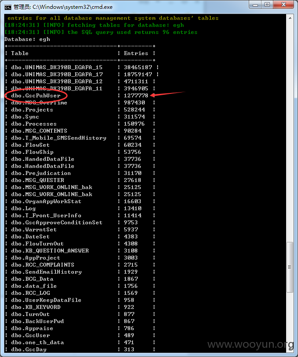Click the dbo.BCG_Data table name
The image size is (298, 357).
[x=32, y=279]
